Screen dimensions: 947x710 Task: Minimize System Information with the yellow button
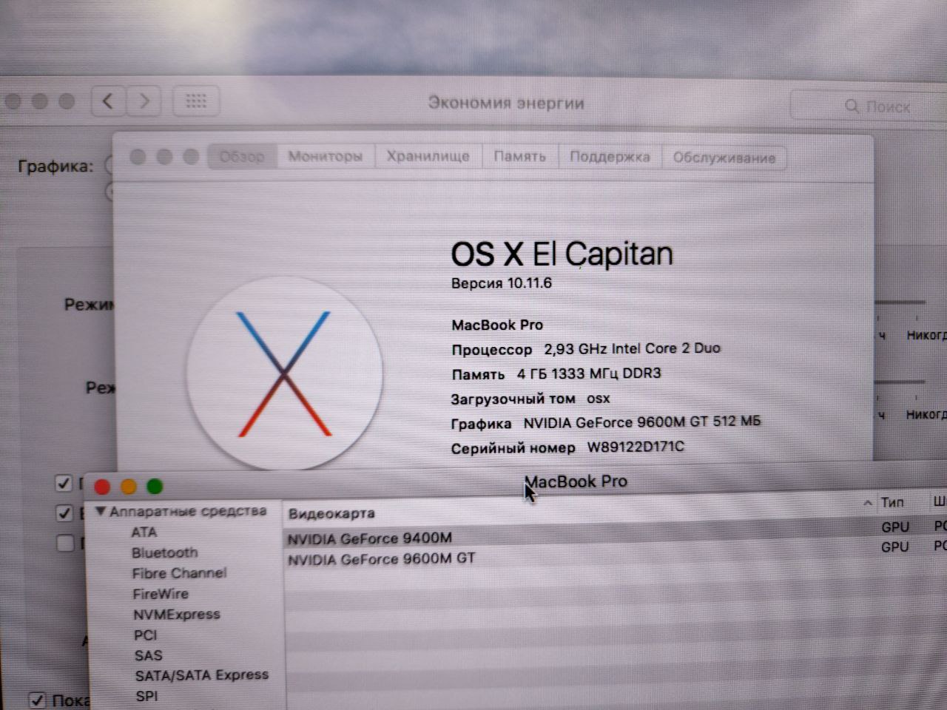point(129,487)
